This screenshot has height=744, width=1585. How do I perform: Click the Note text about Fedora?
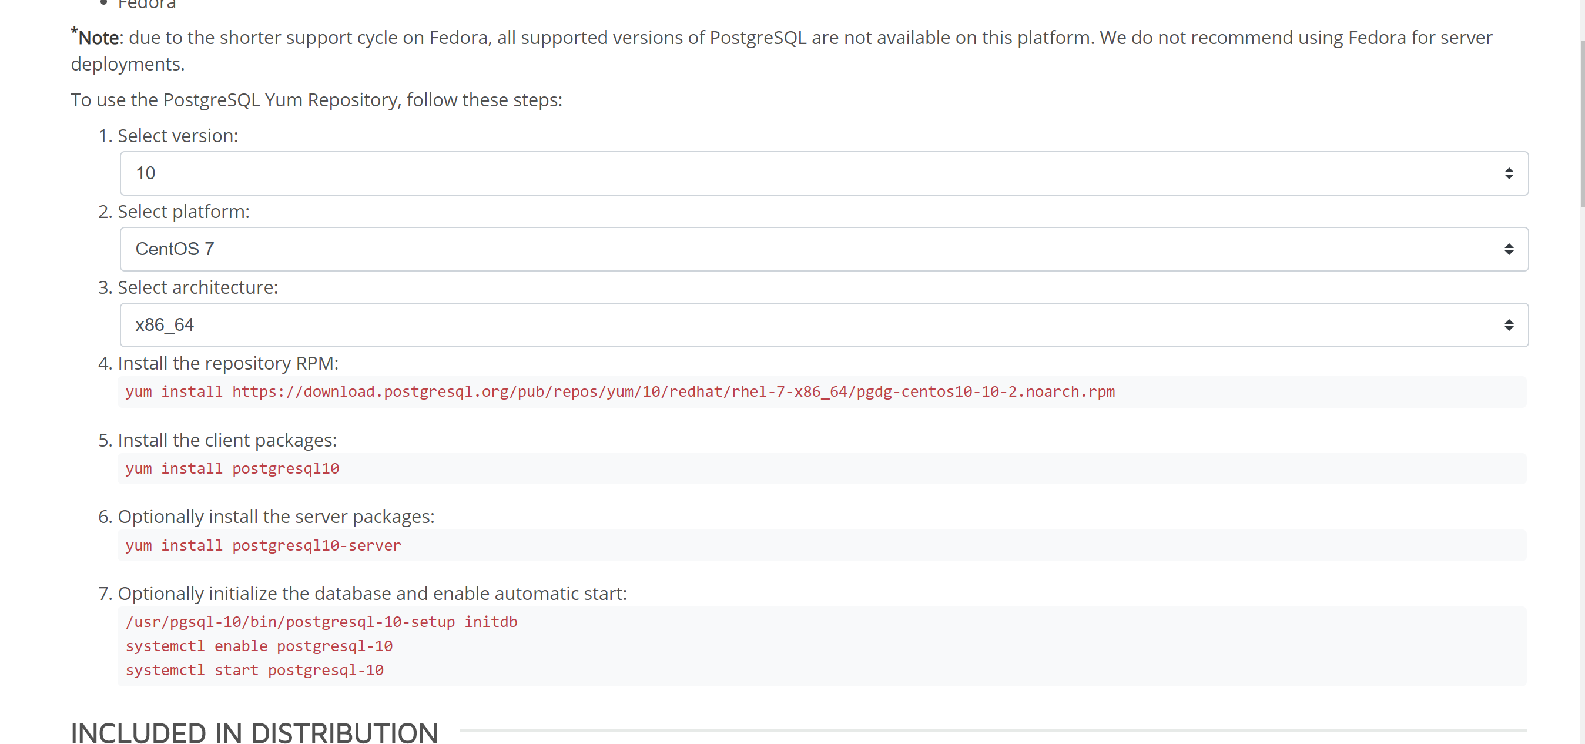(x=782, y=50)
